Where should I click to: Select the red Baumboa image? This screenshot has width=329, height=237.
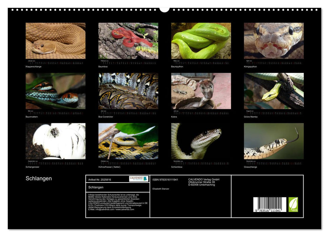128,41
